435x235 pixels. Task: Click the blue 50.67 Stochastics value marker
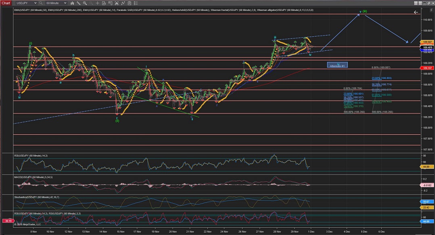tap(427, 201)
